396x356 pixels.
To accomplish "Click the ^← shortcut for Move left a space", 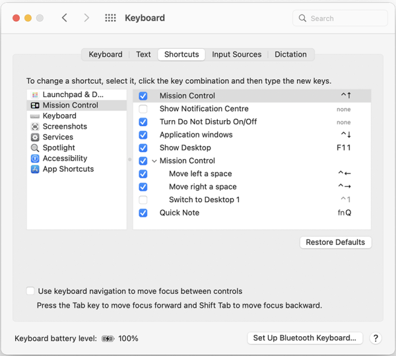I will pyautogui.click(x=345, y=173).
